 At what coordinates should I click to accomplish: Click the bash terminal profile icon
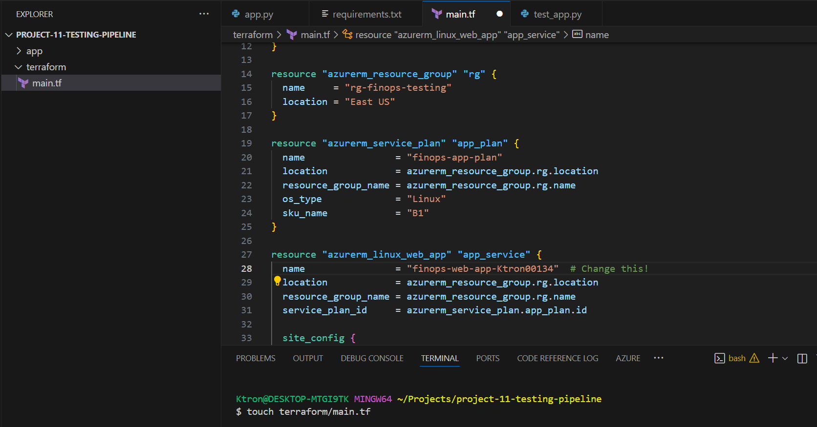coord(719,358)
